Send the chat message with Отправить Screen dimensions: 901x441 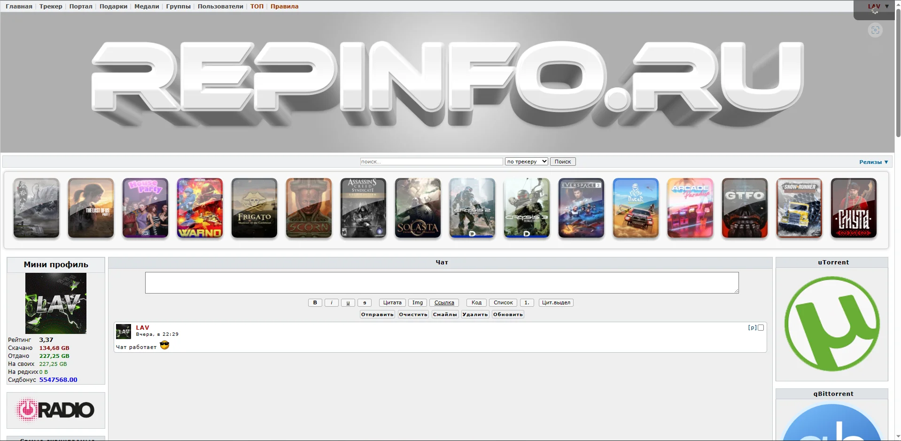click(377, 314)
